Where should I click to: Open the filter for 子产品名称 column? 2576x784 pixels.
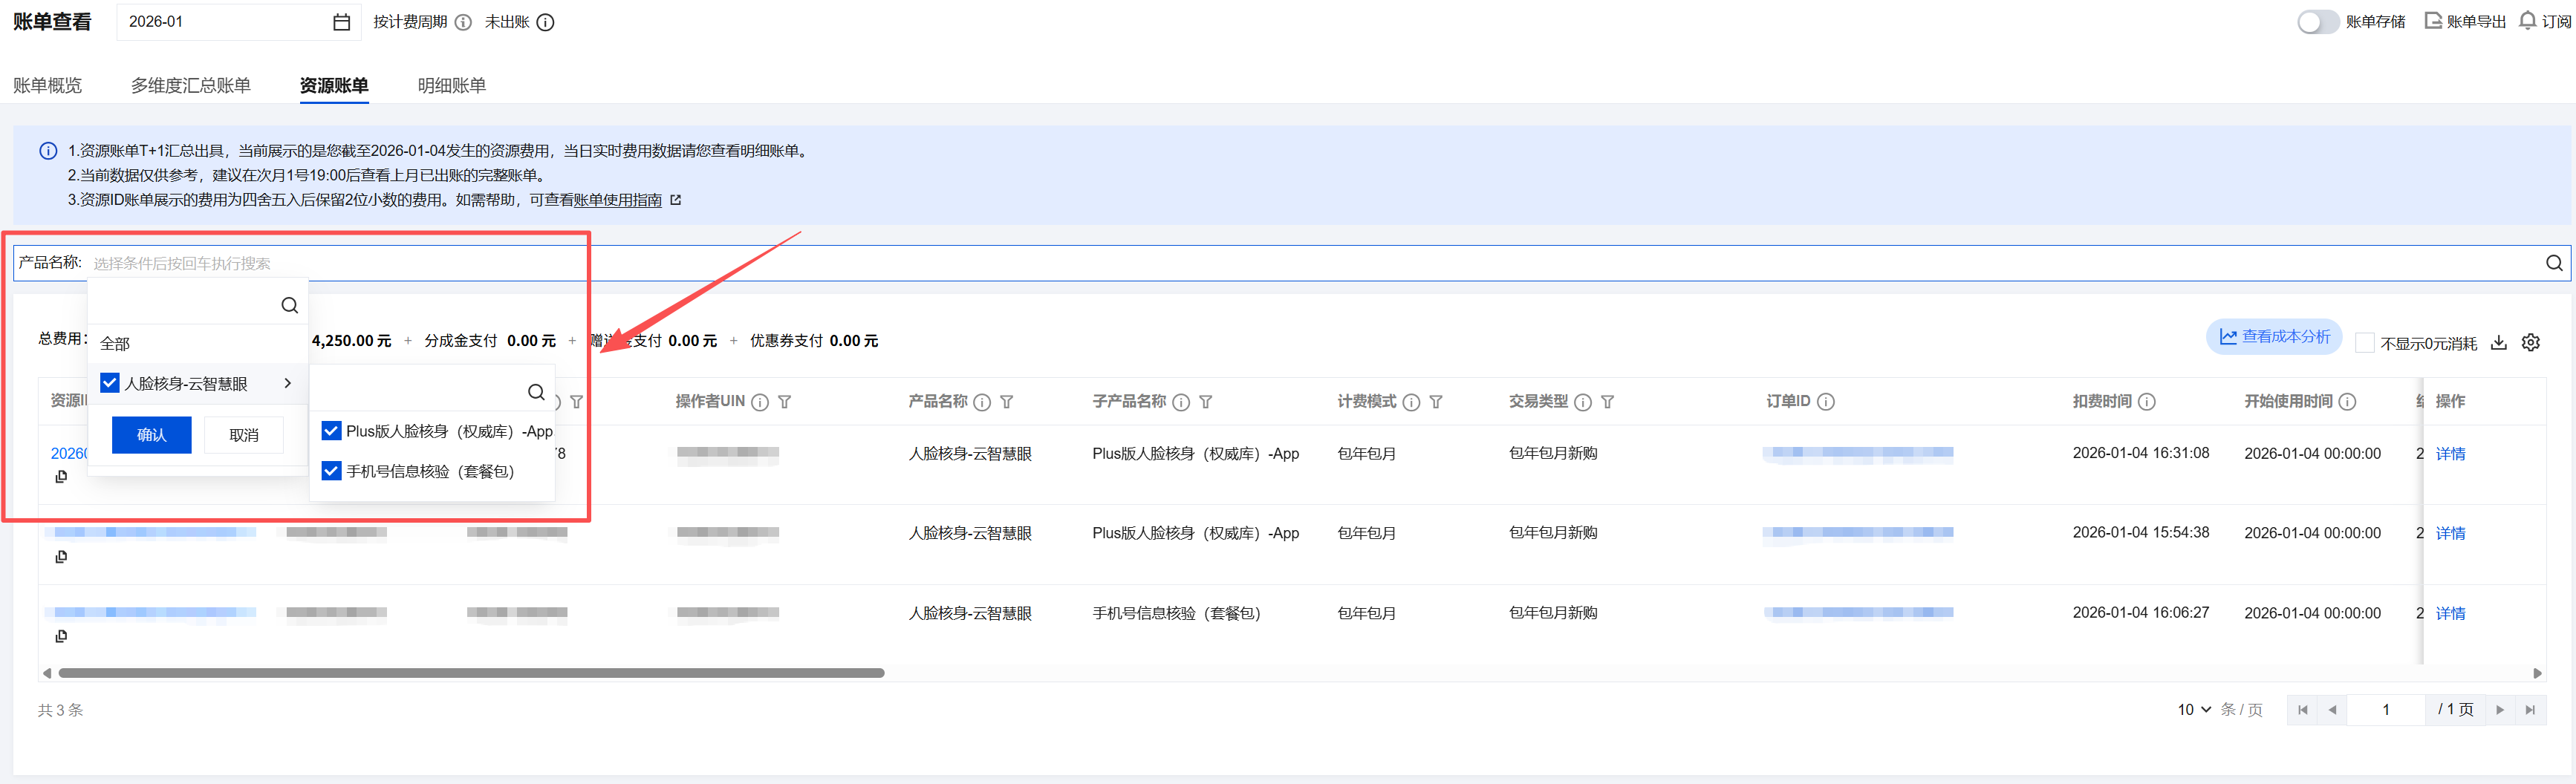[1206, 402]
